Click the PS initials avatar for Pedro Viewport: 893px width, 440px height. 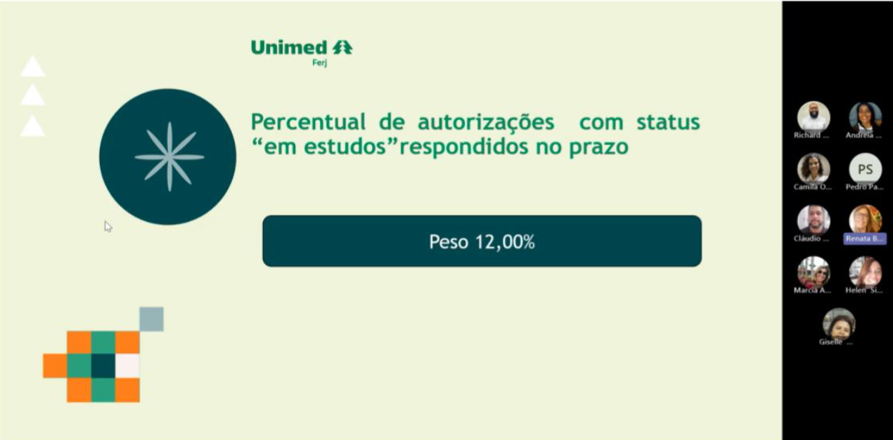point(865,168)
